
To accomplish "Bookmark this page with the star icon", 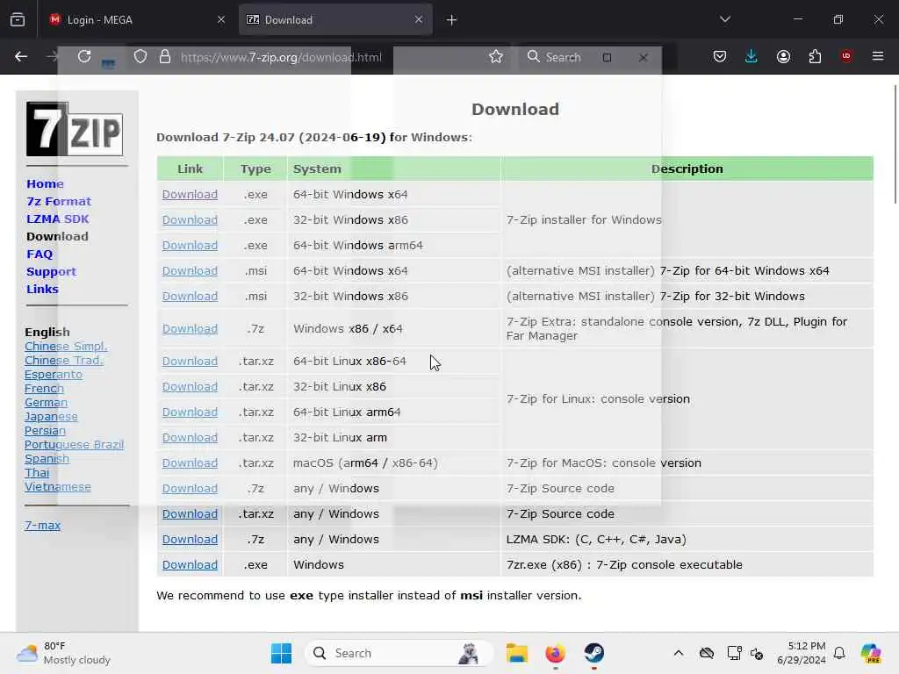I will [x=496, y=56].
